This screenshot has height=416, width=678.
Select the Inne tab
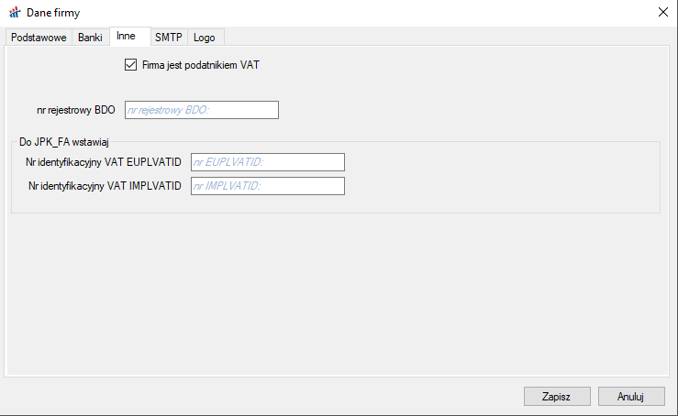click(126, 37)
